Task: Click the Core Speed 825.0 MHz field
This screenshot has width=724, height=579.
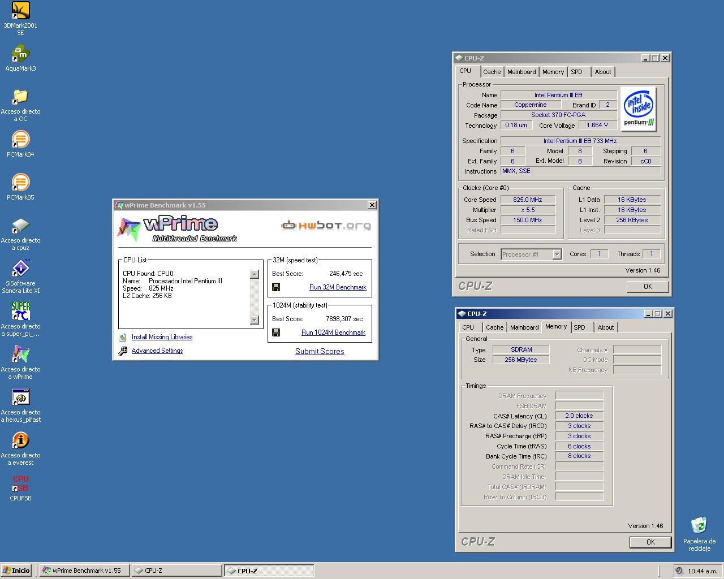Action: pos(528,200)
